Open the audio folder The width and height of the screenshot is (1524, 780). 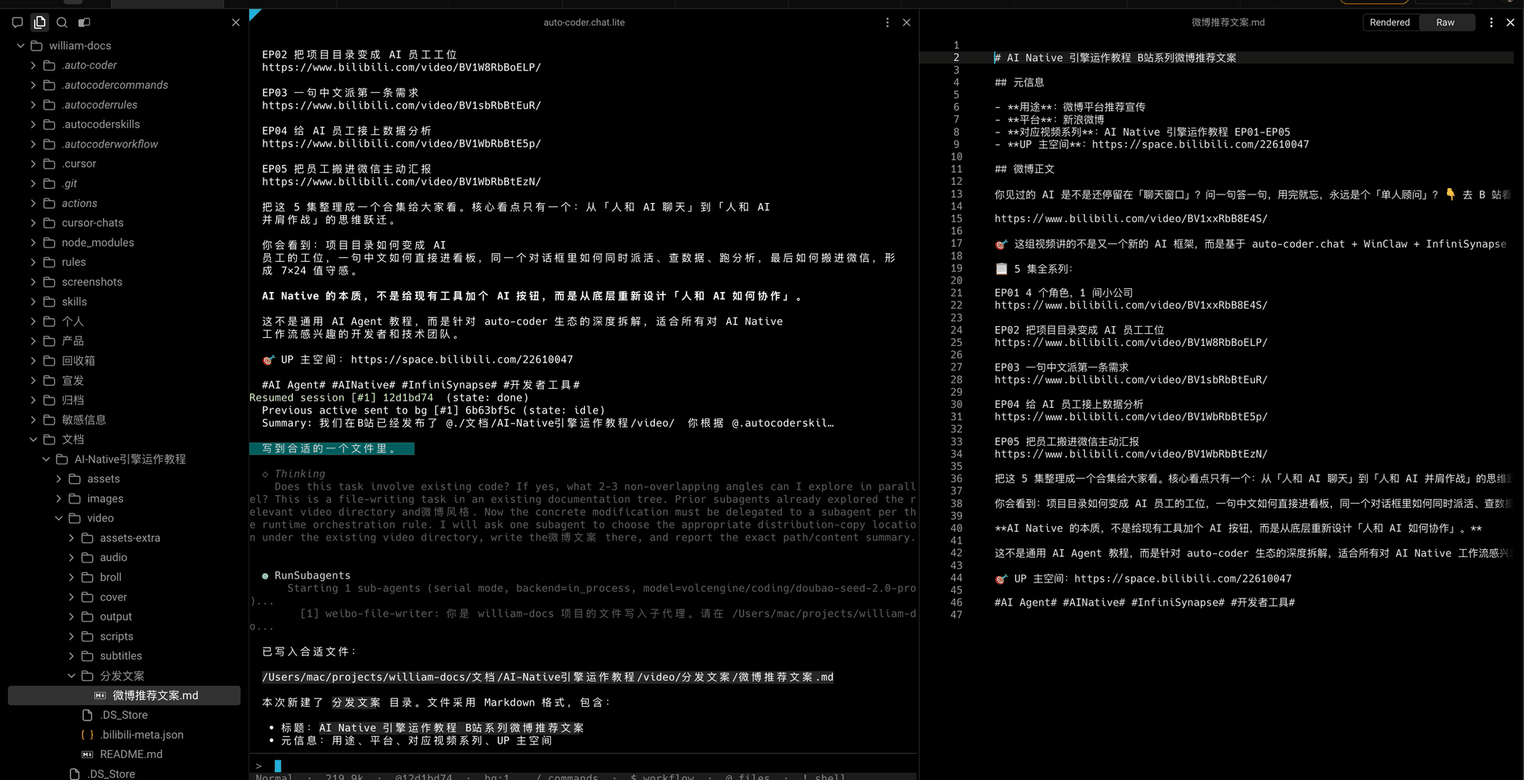(124, 557)
